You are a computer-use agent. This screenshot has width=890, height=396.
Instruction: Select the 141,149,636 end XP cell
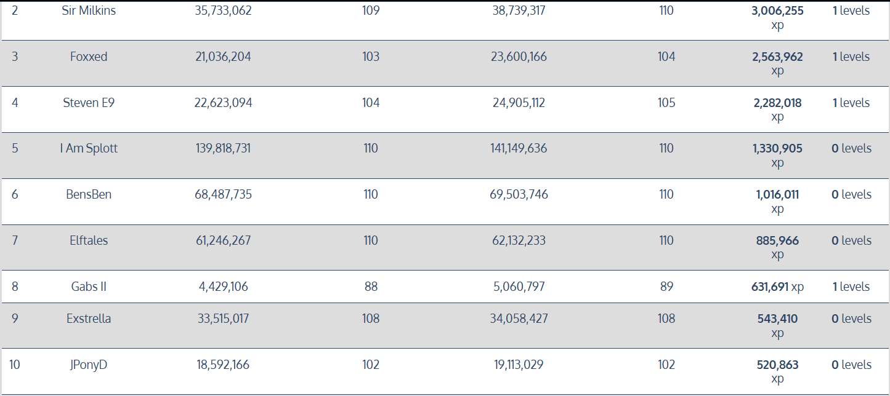tap(519, 148)
